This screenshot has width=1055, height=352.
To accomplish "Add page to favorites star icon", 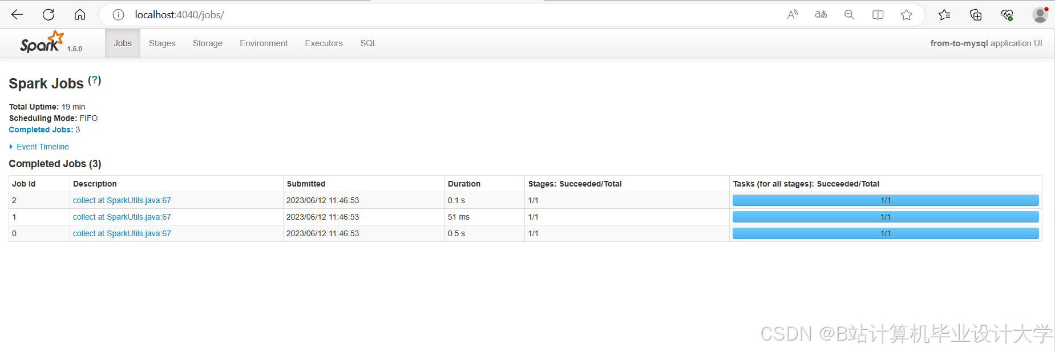I will pyautogui.click(x=907, y=15).
